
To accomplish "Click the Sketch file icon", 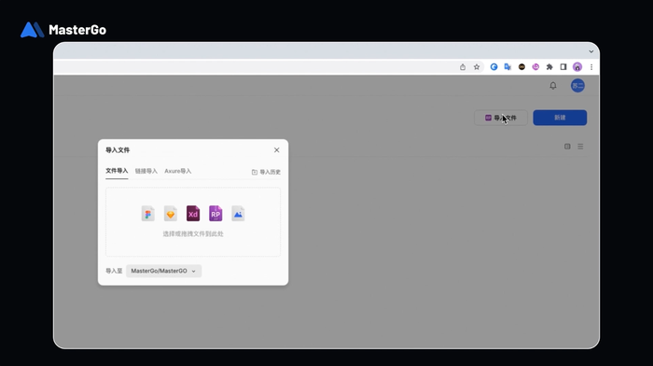I will click(x=171, y=214).
